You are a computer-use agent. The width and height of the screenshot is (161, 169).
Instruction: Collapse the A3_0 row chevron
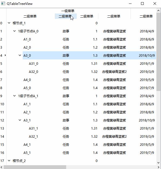pyautogui.click(x=20, y=55)
